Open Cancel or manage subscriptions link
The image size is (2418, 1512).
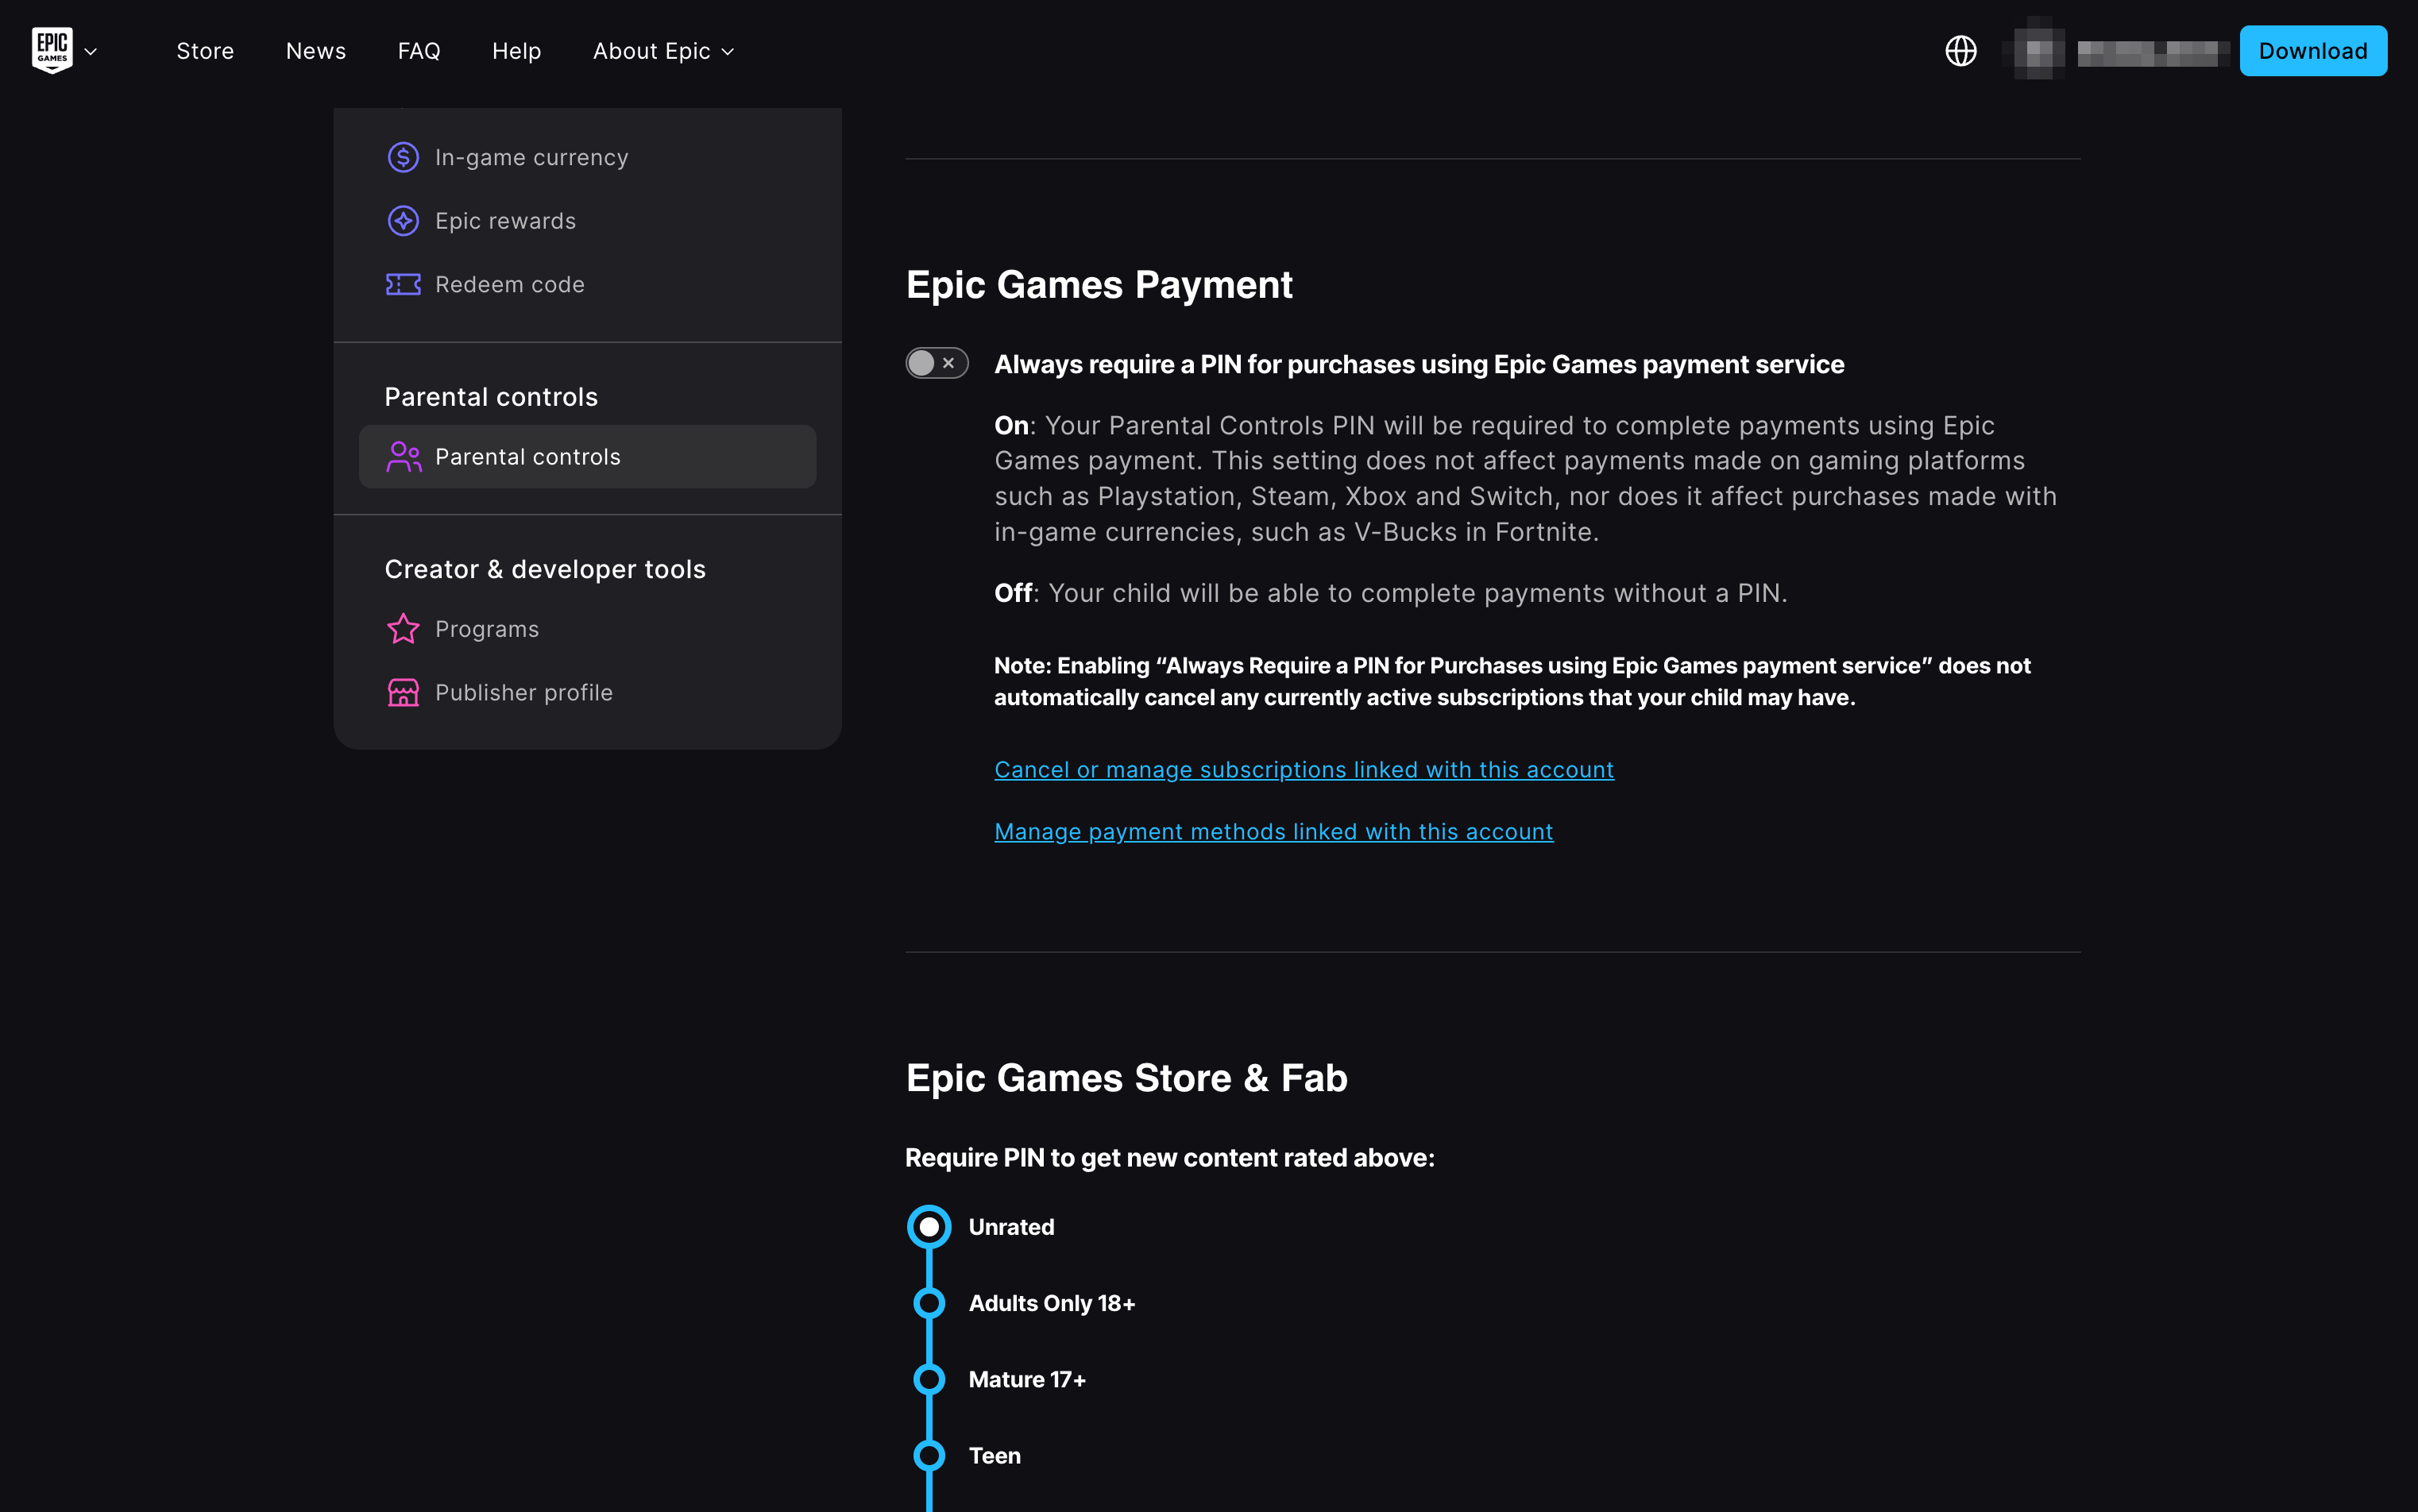1303,769
